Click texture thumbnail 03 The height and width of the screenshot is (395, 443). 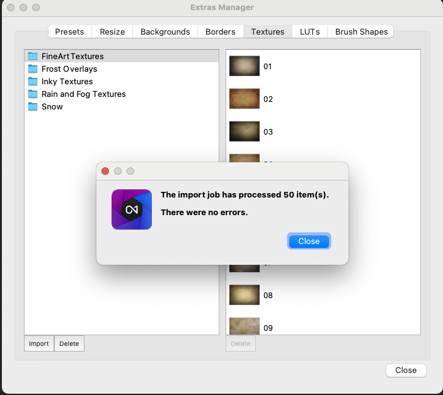pyautogui.click(x=244, y=131)
